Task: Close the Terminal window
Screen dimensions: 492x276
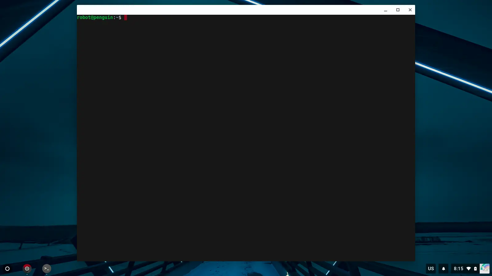Action: pos(410,10)
